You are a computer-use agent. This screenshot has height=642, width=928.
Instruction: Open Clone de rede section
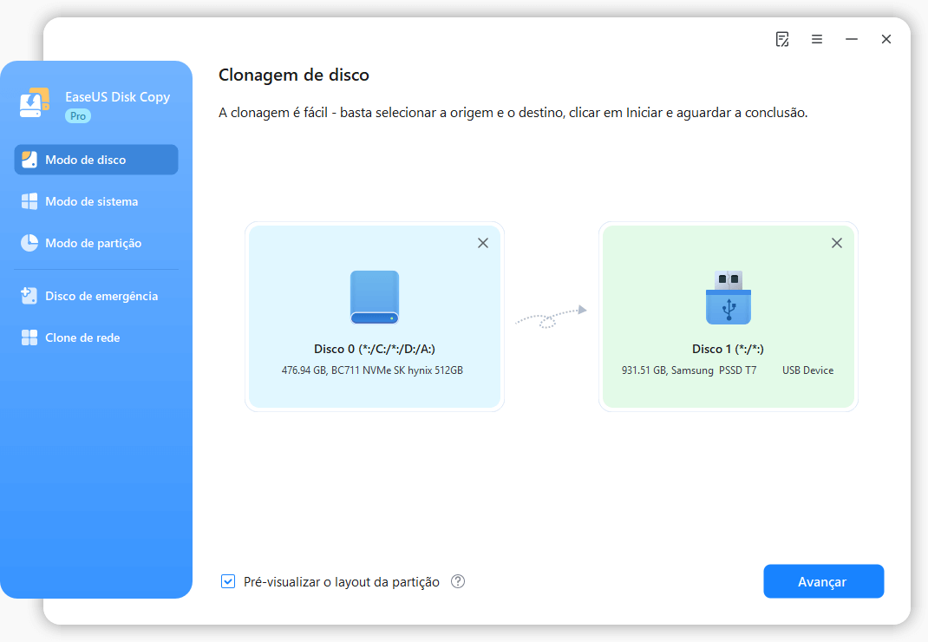pos(82,337)
